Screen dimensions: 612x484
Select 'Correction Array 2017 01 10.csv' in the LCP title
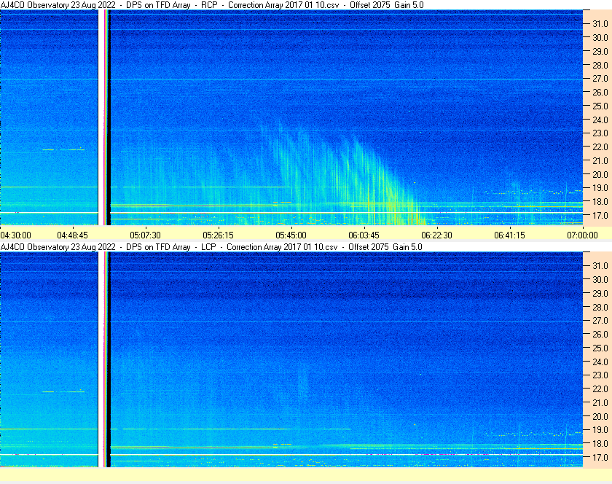(x=282, y=247)
